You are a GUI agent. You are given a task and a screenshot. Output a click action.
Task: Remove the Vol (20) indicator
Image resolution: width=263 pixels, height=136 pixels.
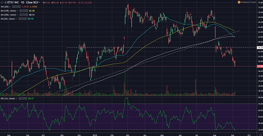pos(19,7)
